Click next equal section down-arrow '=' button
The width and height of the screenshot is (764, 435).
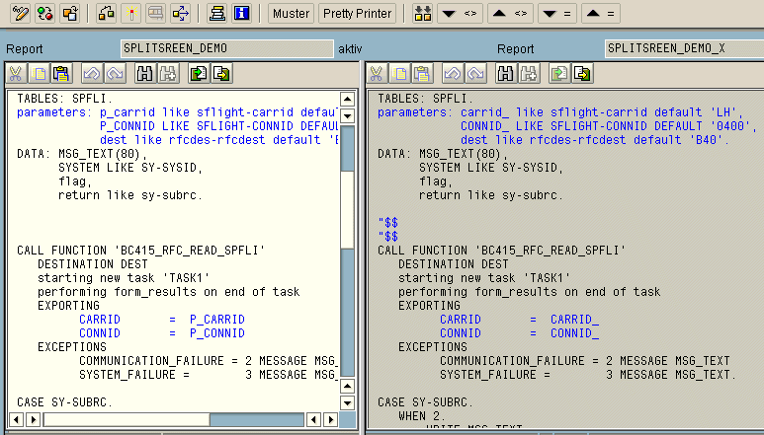pyautogui.click(x=556, y=14)
